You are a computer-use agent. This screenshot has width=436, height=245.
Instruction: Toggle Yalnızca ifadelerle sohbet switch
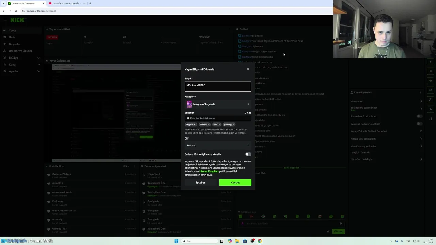point(420,124)
